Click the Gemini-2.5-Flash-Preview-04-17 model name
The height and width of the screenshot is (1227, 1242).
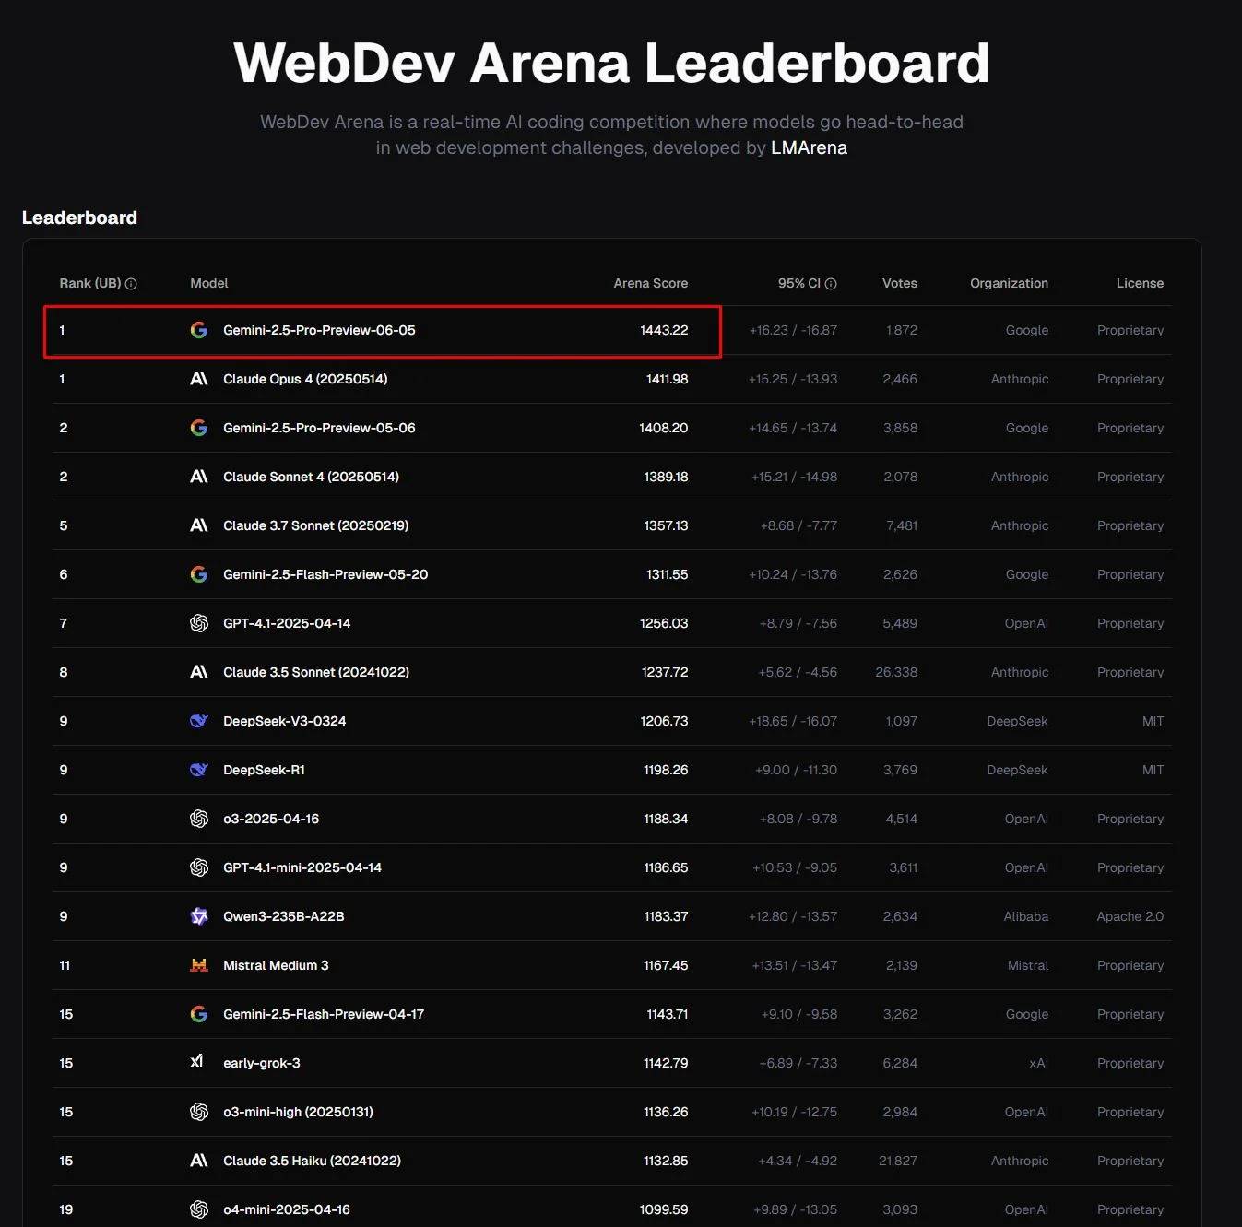click(324, 1014)
